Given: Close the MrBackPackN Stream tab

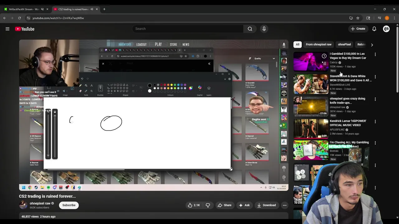Looking at the screenshot, I should click(x=47, y=9).
